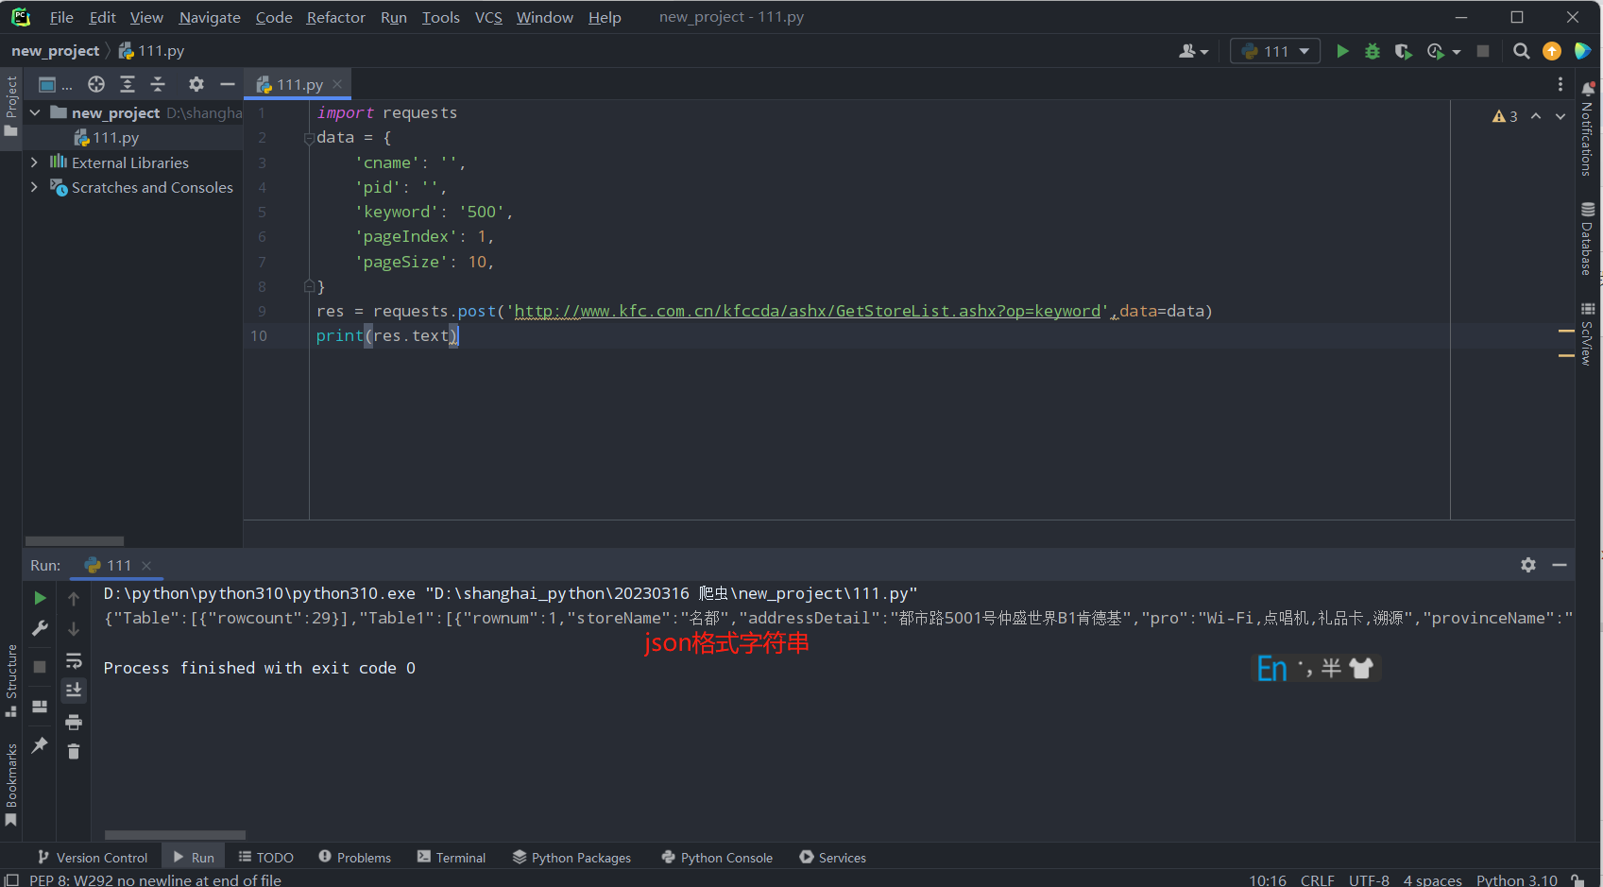The height and width of the screenshot is (887, 1603).
Task: Run the 111 configuration with green play button
Action: pos(1342,51)
